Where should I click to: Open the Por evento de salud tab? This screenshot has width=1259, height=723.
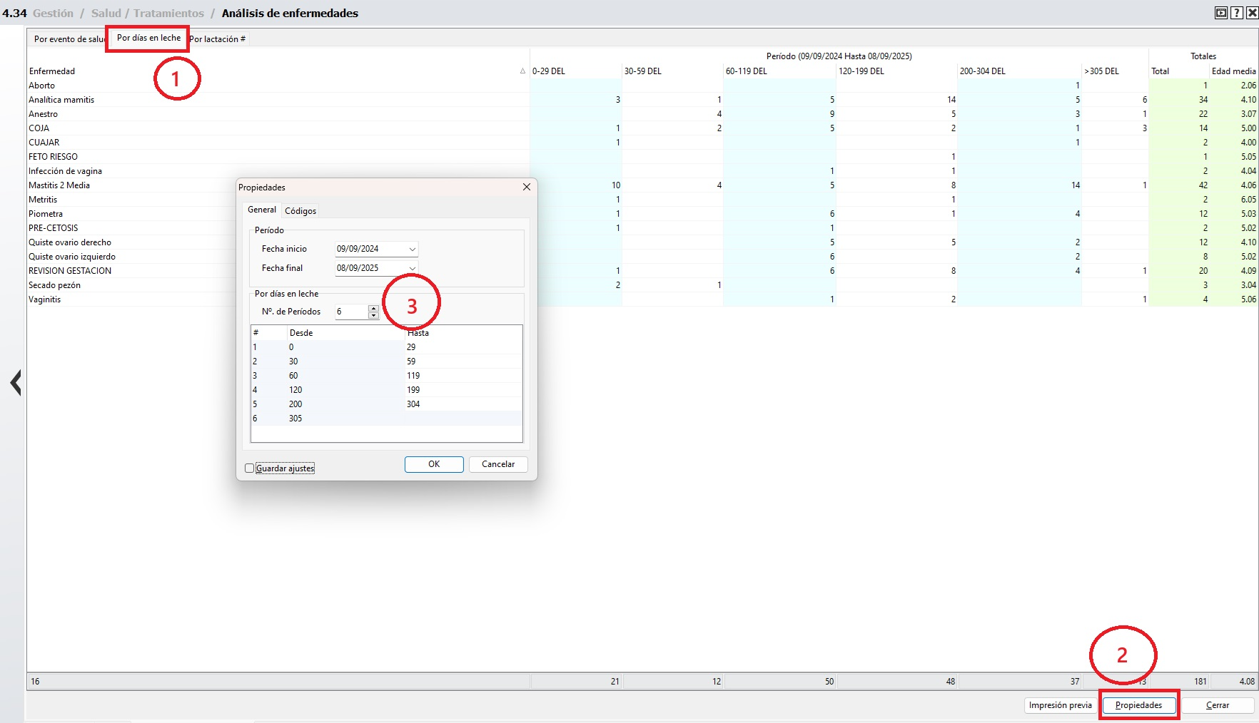(x=69, y=39)
